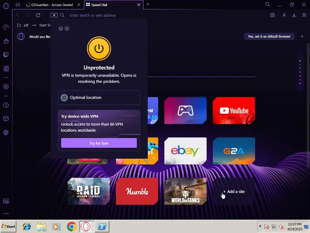Launch Internet Explorer from taskbar
310x233 pixels.
tap(27, 226)
